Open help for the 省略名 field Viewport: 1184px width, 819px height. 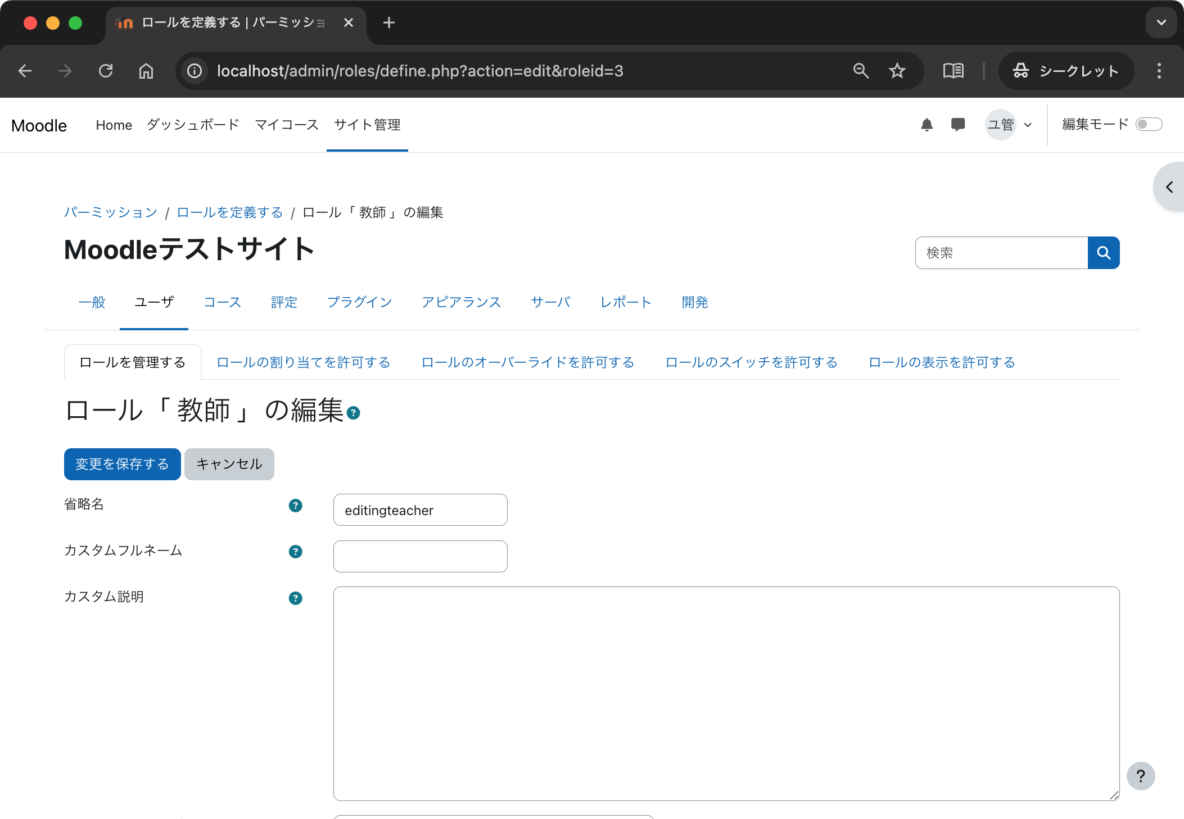click(295, 506)
